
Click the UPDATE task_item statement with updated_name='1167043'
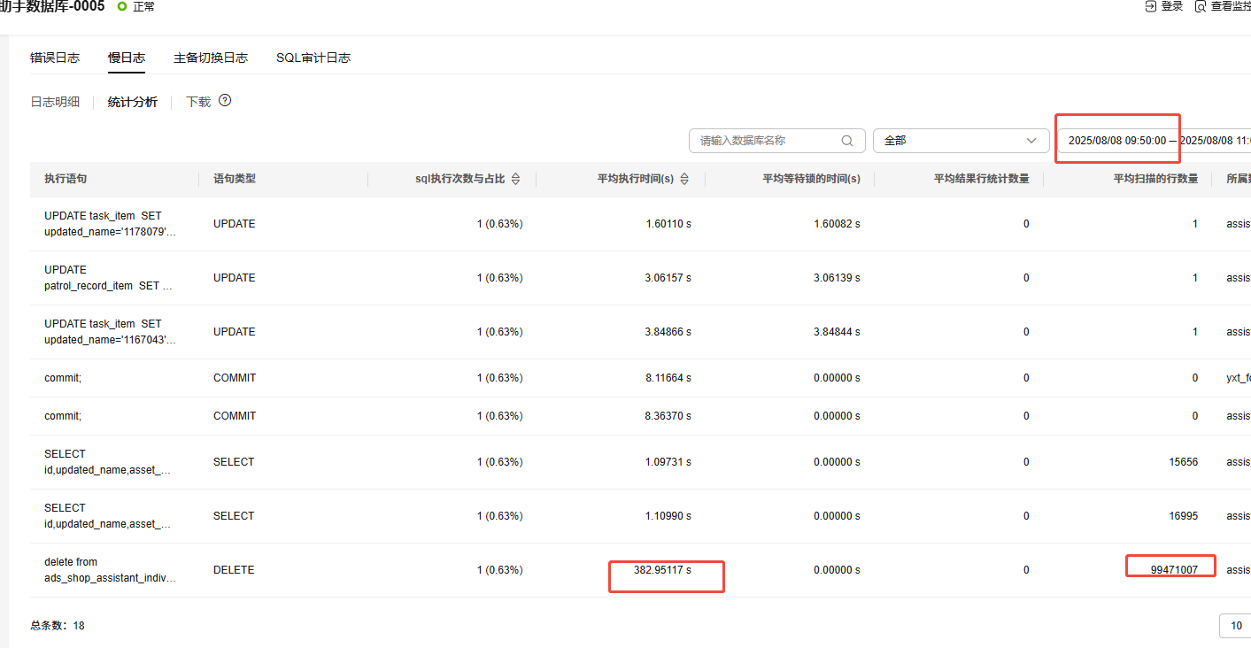click(111, 332)
